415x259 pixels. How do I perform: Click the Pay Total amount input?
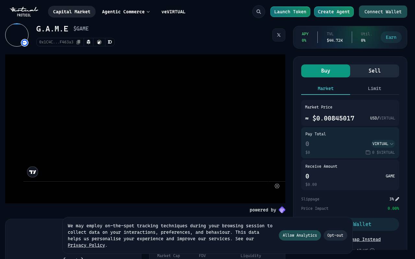point(337,144)
